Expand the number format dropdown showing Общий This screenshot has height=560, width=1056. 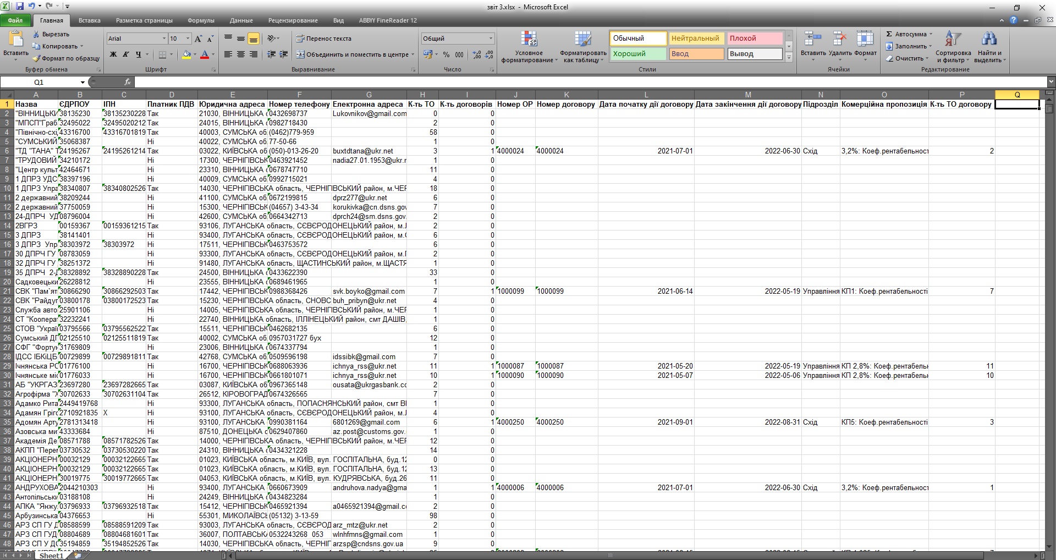(x=491, y=39)
